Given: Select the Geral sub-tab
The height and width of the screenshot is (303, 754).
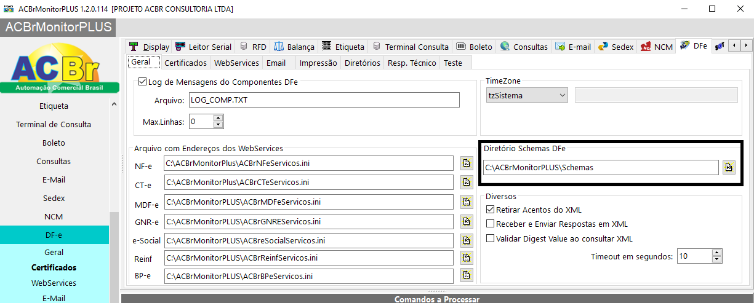Looking at the screenshot, I should click(x=143, y=62).
